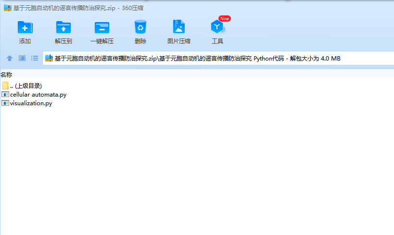The width and height of the screenshot is (394, 235).
Task: Select file name 'visualization.py'
Action: click(x=31, y=103)
